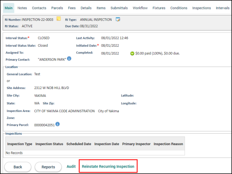The height and width of the screenshot is (174, 232).
Task: Click the Scheduled Date column header
Action: (x=79, y=144)
